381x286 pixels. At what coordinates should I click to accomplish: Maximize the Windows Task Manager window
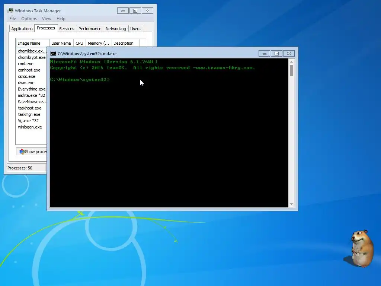tap(135, 11)
